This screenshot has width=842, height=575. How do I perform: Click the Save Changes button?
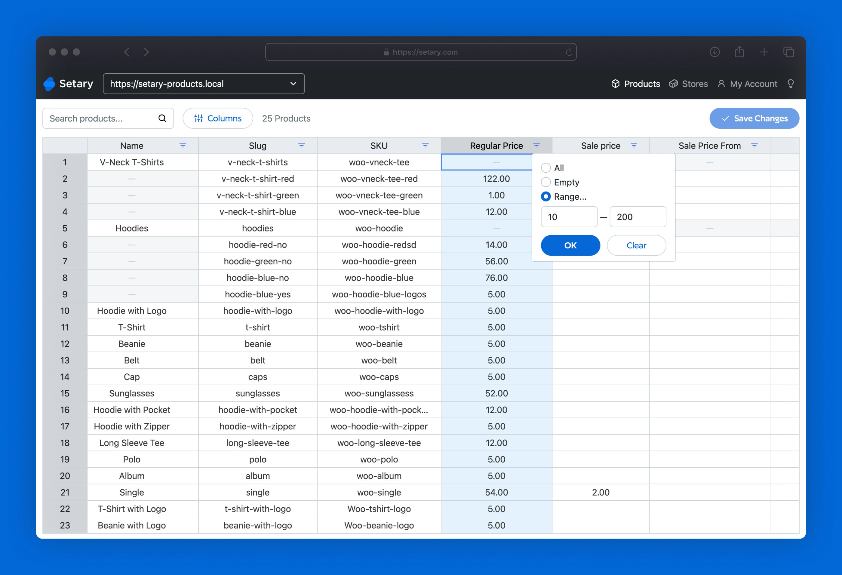pos(754,118)
